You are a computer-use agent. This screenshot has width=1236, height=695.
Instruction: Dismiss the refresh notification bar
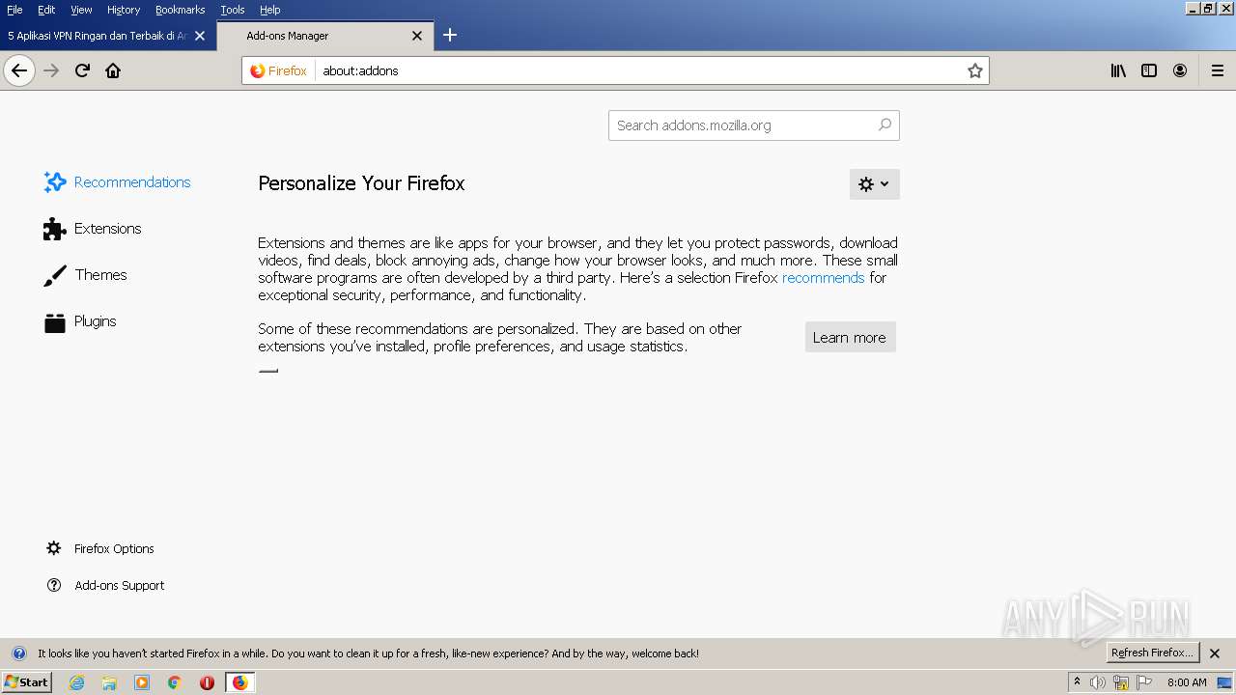tap(1215, 653)
